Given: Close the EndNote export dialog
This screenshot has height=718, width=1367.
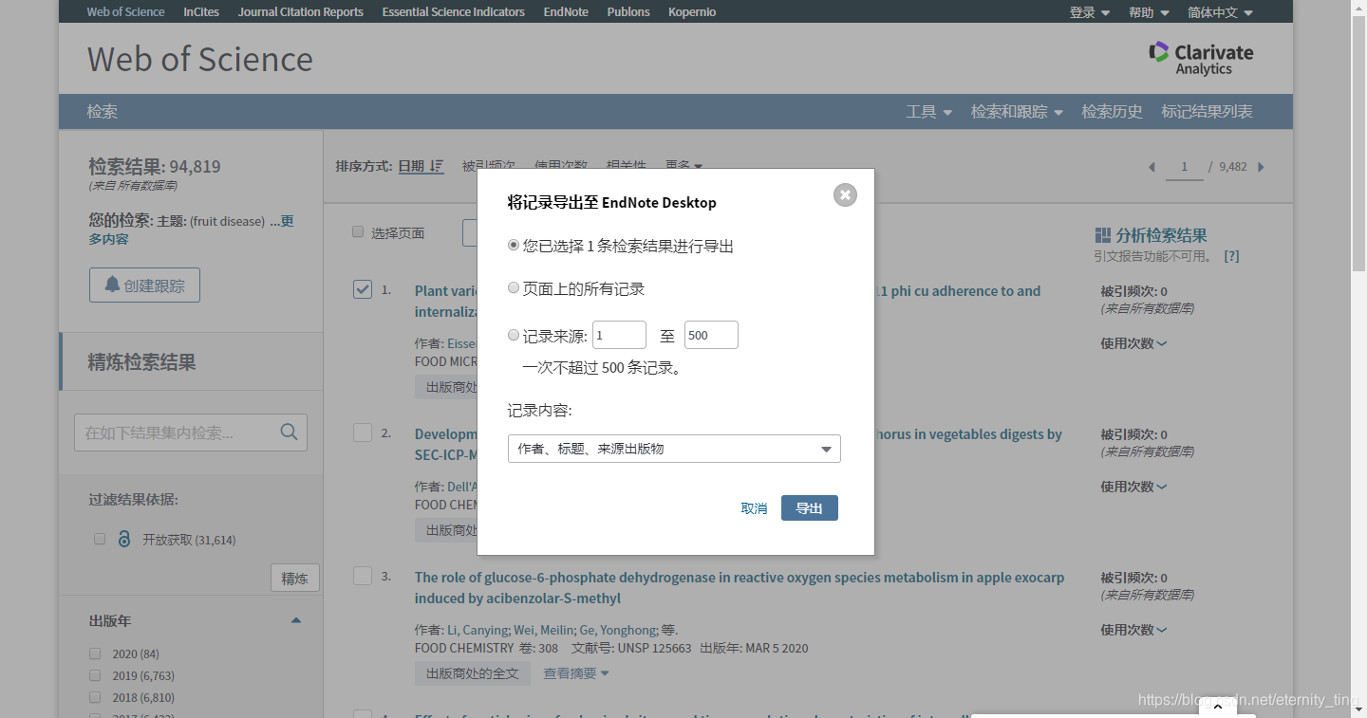Looking at the screenshot, I should [845, 194].
